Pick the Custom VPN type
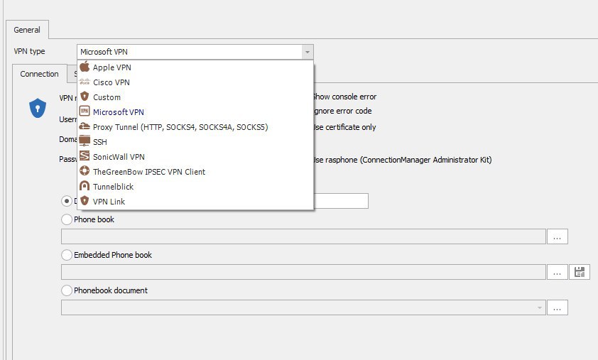This screenshot has height=360, width=598. point(195,97)
